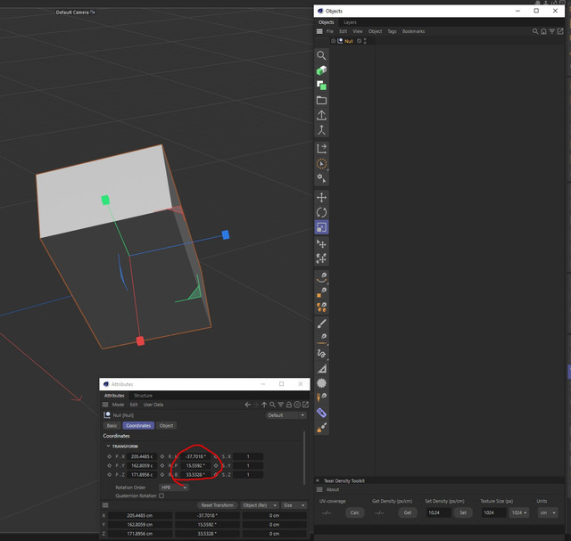The image size is (571, 541).
Task: Select the paint brush tool icon
Action: (321, 324)
